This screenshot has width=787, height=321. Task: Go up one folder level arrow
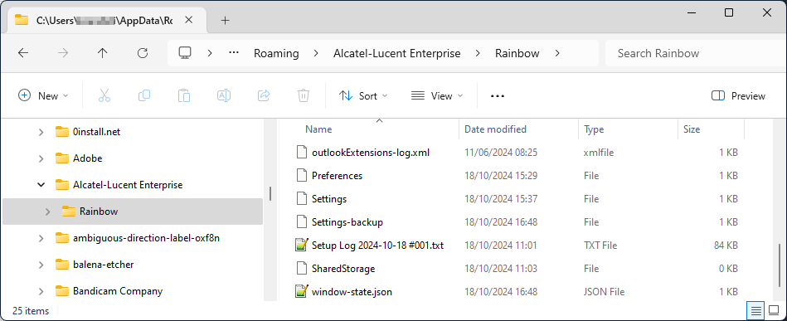(102, 53)
